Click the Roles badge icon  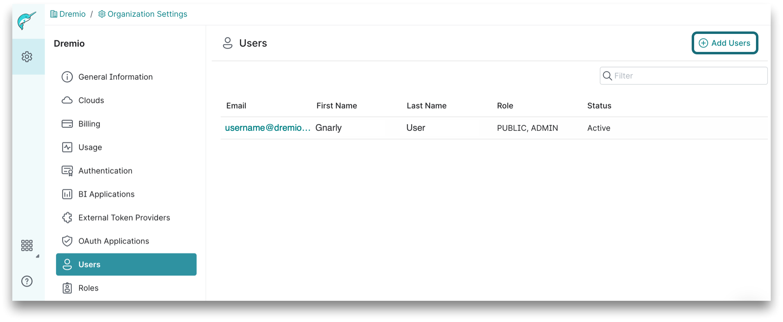pyautogui.click(x=67, y=288)
